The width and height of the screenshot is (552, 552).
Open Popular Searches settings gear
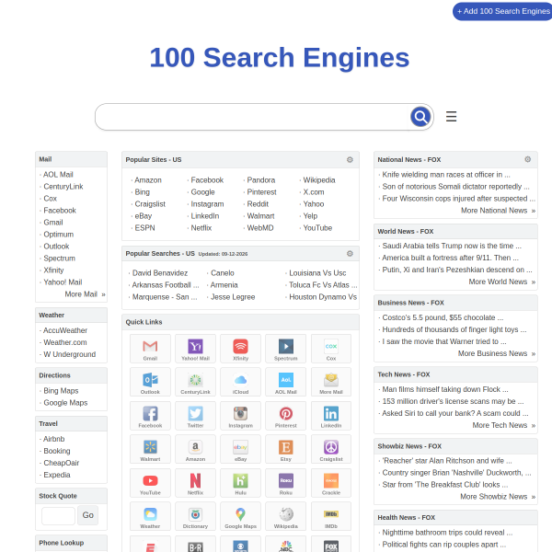[x=350, y=254]
